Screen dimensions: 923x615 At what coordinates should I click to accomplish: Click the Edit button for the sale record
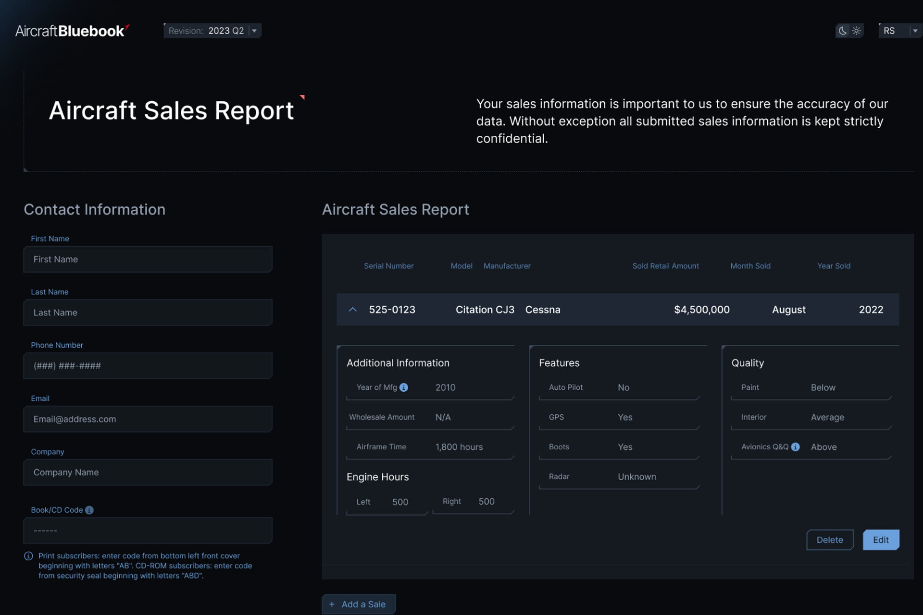(x=881, y=540)
